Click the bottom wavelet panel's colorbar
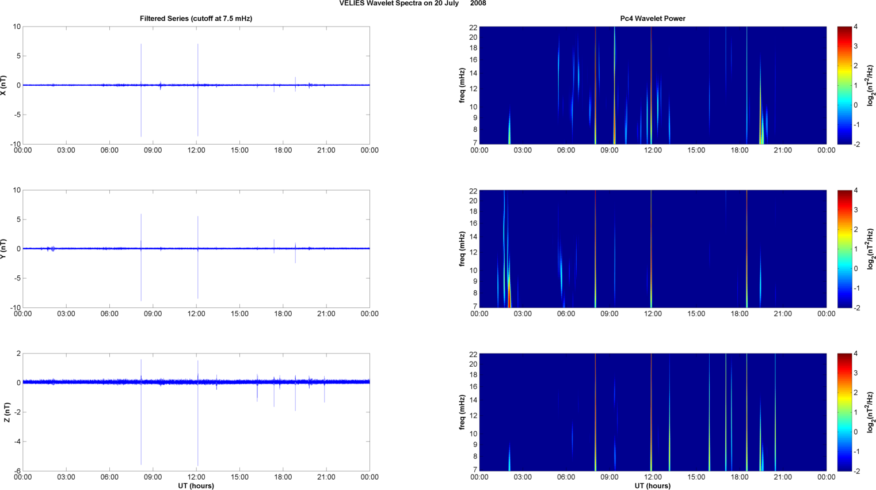The height and width of the screenshot is (490, 876). coord(844,412)
